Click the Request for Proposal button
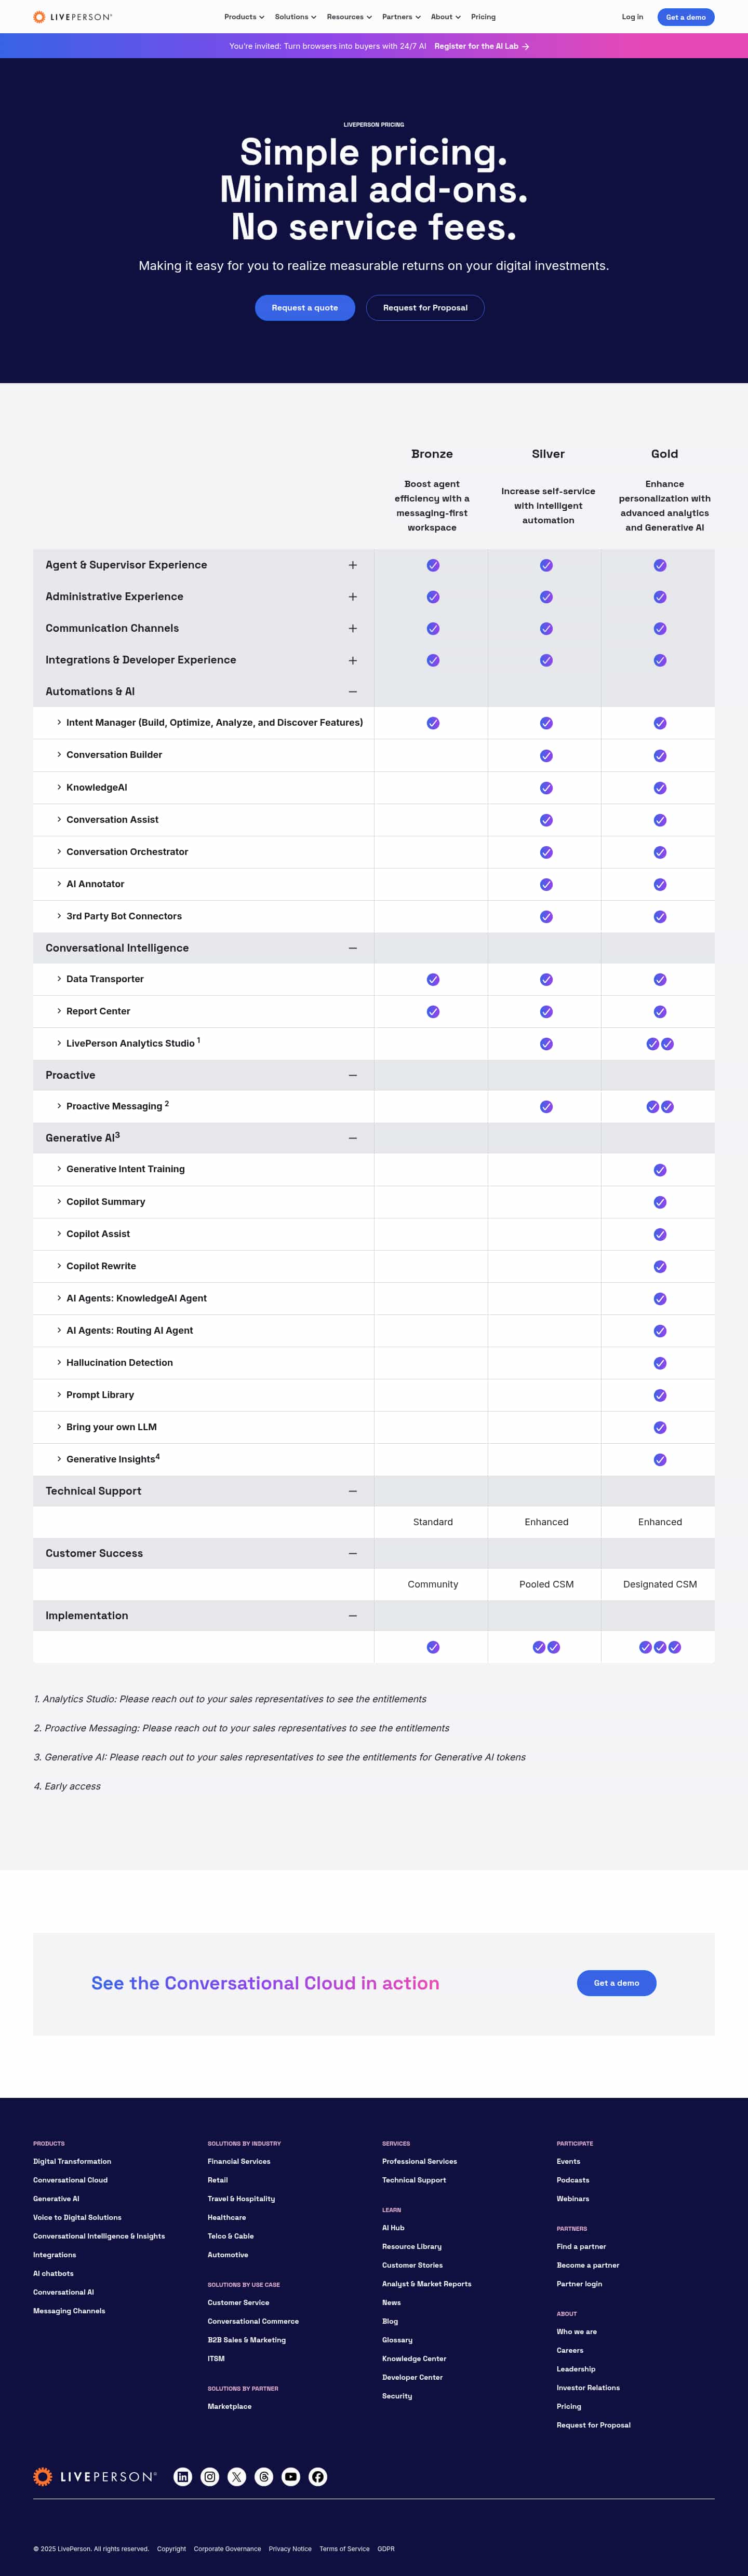 tap(425, 308)
